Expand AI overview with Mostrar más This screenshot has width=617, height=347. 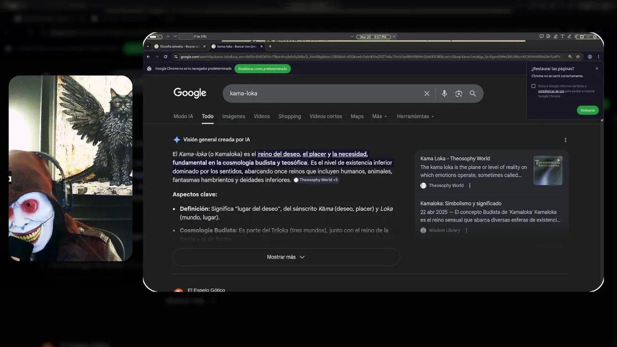[286, 257]
